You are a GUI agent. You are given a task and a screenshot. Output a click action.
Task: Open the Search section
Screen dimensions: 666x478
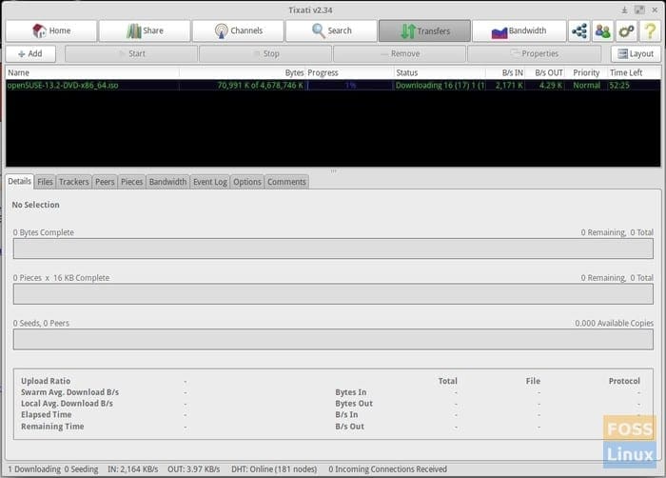click(332, 30)
